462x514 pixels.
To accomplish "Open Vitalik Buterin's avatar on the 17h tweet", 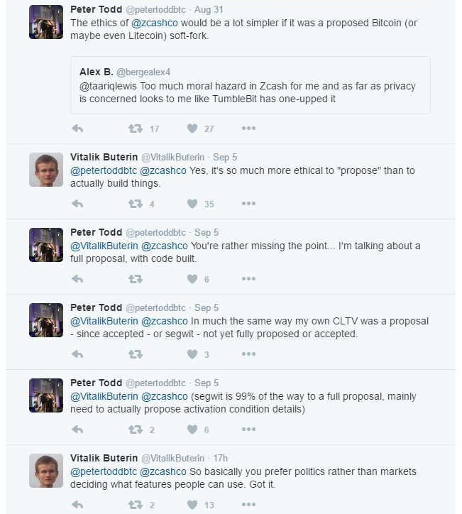I will 46,471.
